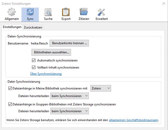Click the username heike.fleisch text

(39, 43)
